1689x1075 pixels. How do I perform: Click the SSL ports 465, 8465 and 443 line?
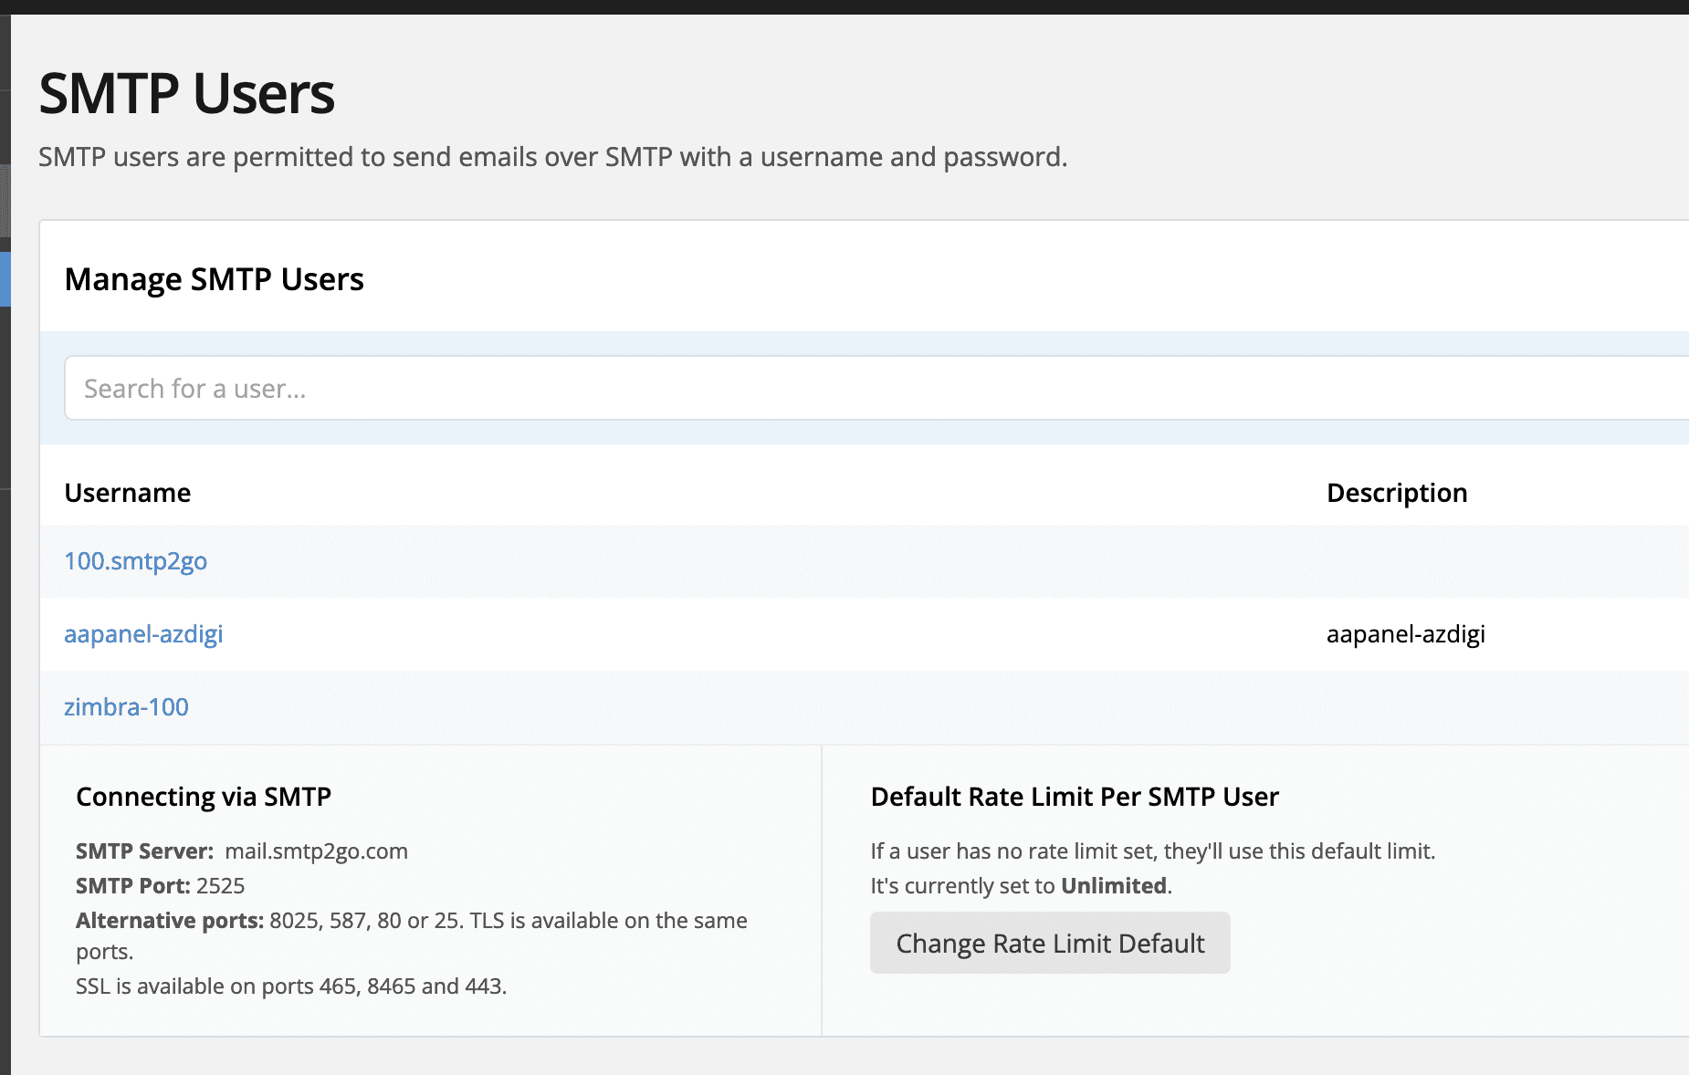291,986
